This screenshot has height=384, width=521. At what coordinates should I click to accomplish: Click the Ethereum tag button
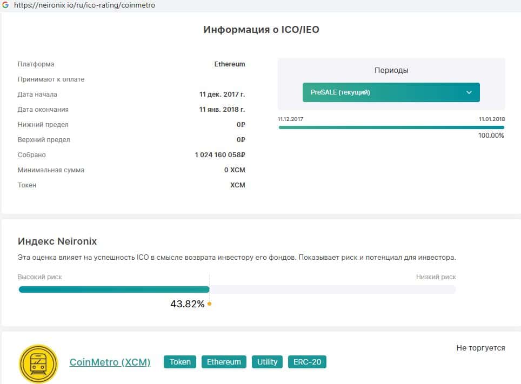(x=224, y=362)
